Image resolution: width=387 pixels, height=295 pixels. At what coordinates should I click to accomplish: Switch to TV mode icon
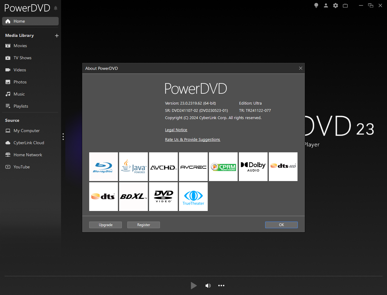(x=345, y=5)
